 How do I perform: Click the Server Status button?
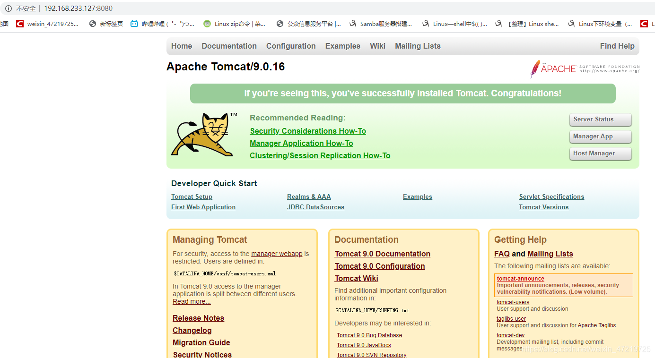(x=601, y=119)
